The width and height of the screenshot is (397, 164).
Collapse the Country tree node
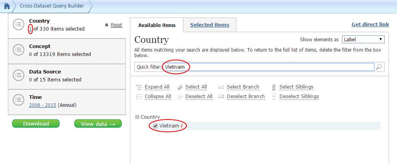137,117
